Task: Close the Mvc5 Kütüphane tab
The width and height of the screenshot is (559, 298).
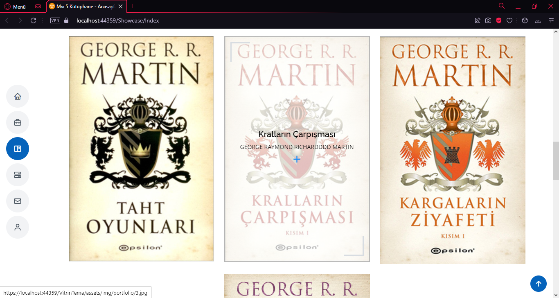Action: pos(121,7)
